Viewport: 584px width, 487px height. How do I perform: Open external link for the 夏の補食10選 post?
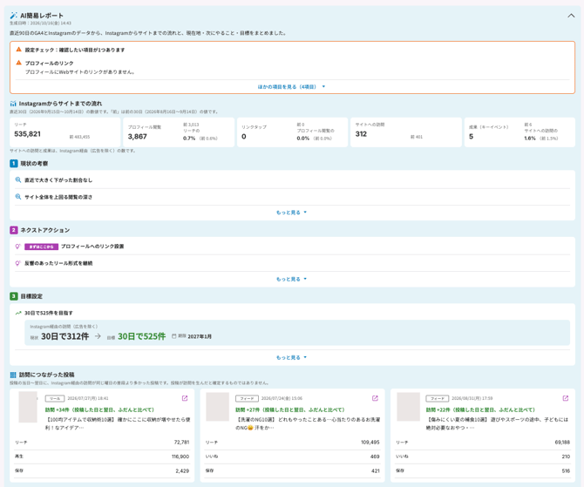tap(566, 398)
